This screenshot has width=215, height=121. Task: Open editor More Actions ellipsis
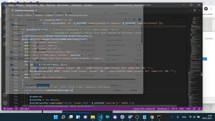point(199,10)
